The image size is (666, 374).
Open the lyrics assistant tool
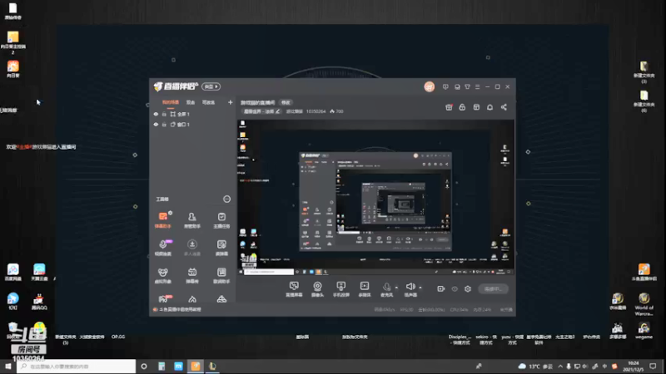click(221, 275)
